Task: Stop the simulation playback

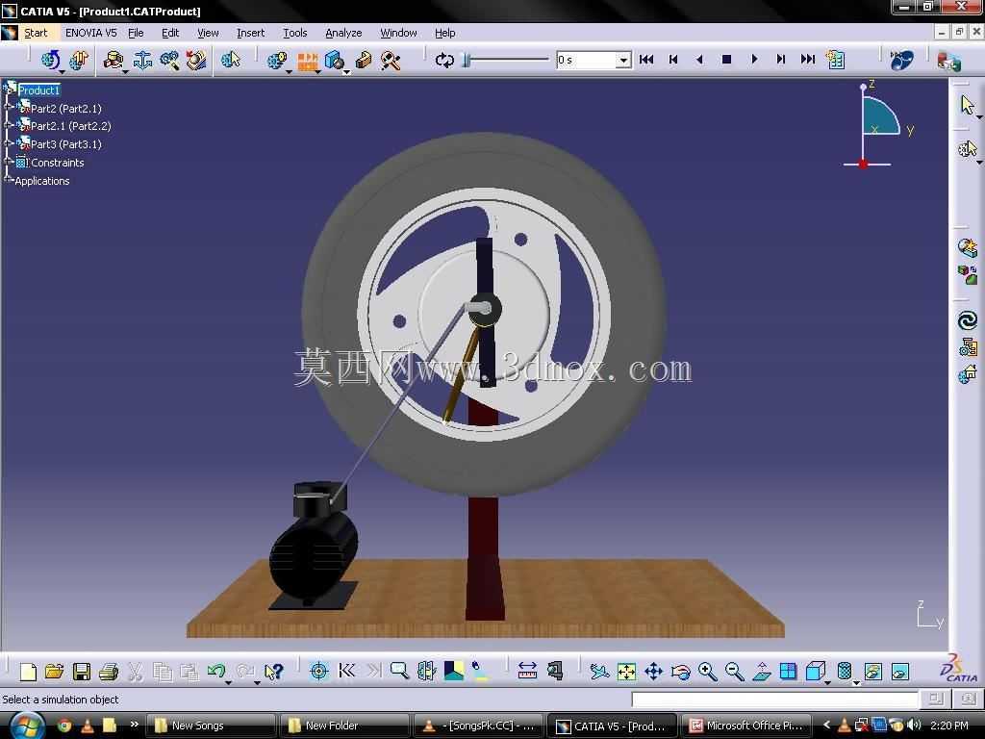Action: pyautogui.click(x=727, y=60)
